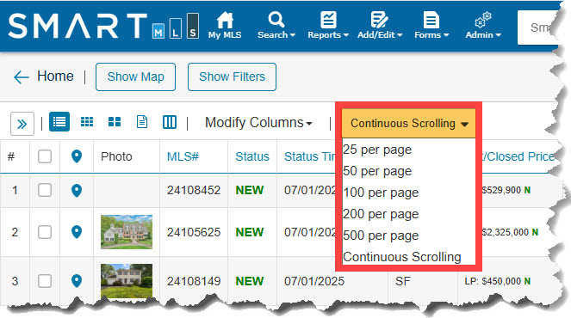Check the box for listing 24108149

click(x=45, y=281)
